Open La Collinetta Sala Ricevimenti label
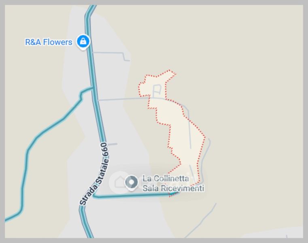This screenshot has width=308, height=243. 173,183
